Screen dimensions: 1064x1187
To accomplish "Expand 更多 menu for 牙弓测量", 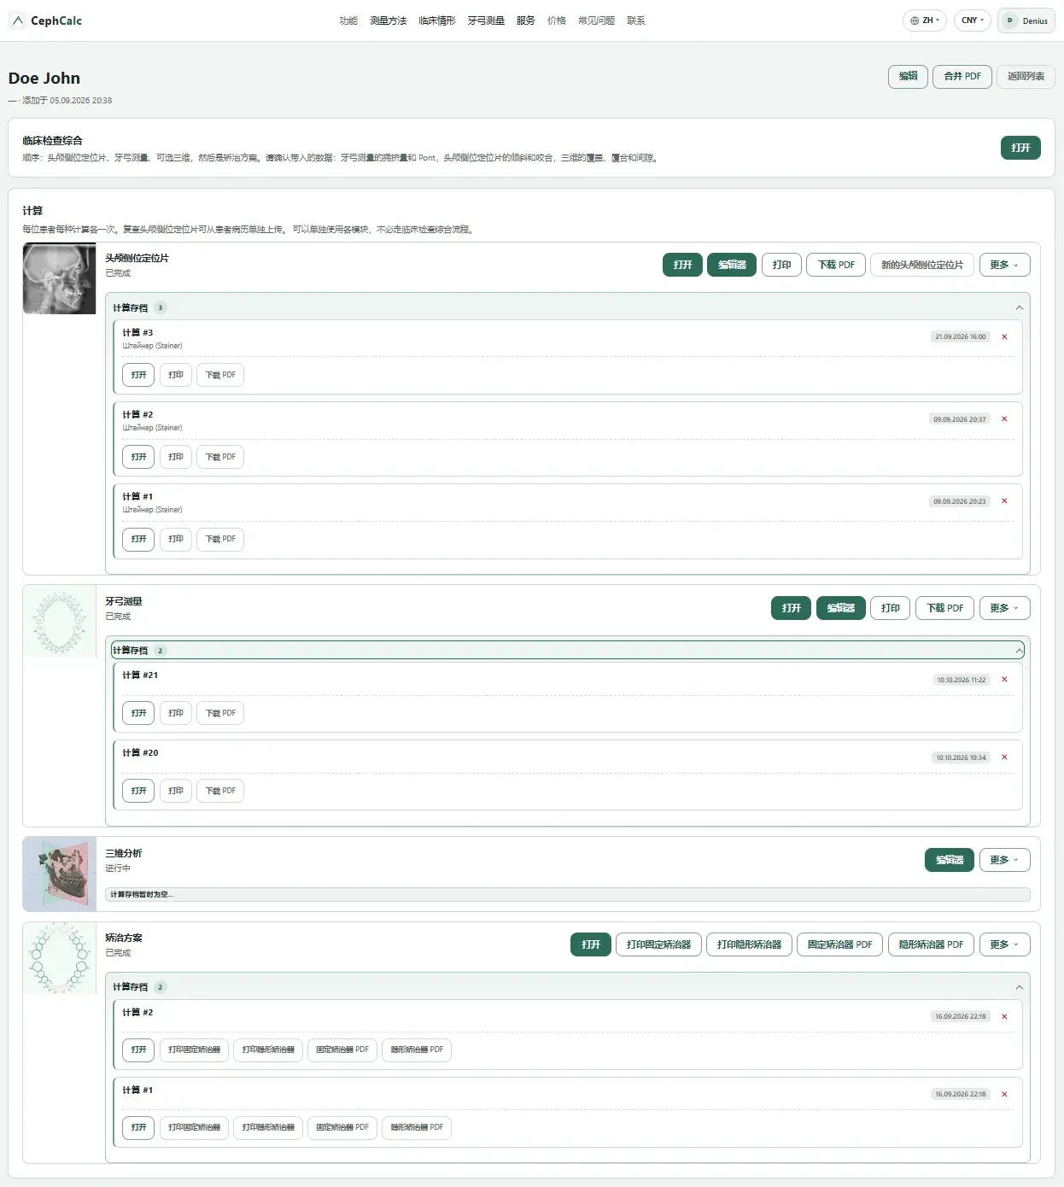I will (x=1004, y=608).
